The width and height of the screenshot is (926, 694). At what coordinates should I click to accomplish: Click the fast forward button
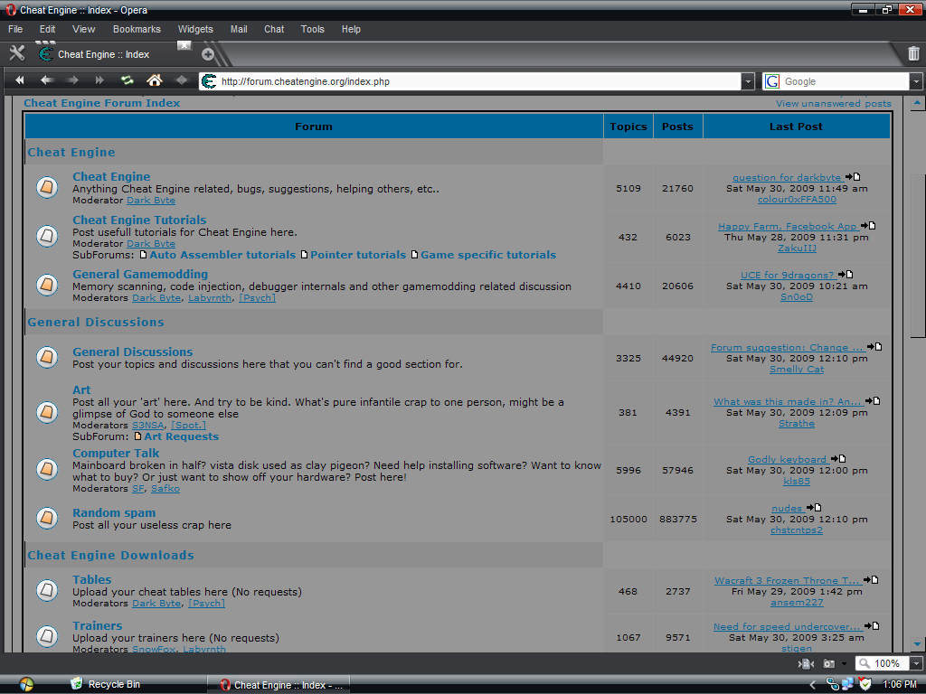coord(99,80)
